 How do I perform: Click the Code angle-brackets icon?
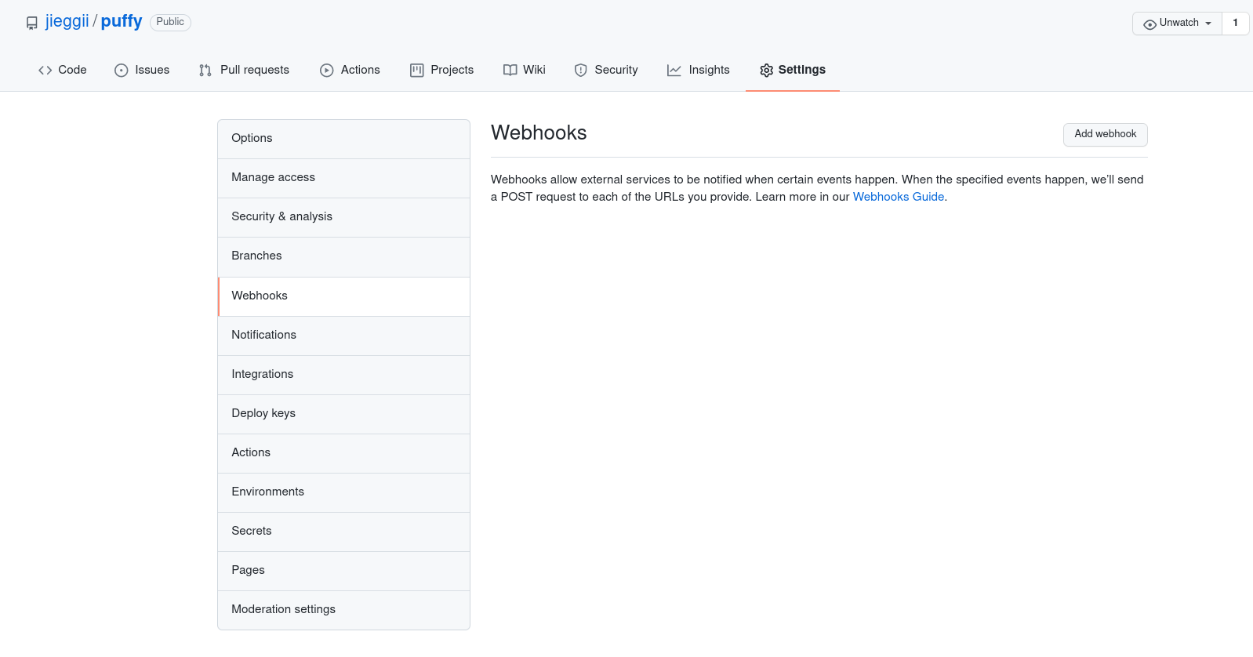[x=45, y=71]
